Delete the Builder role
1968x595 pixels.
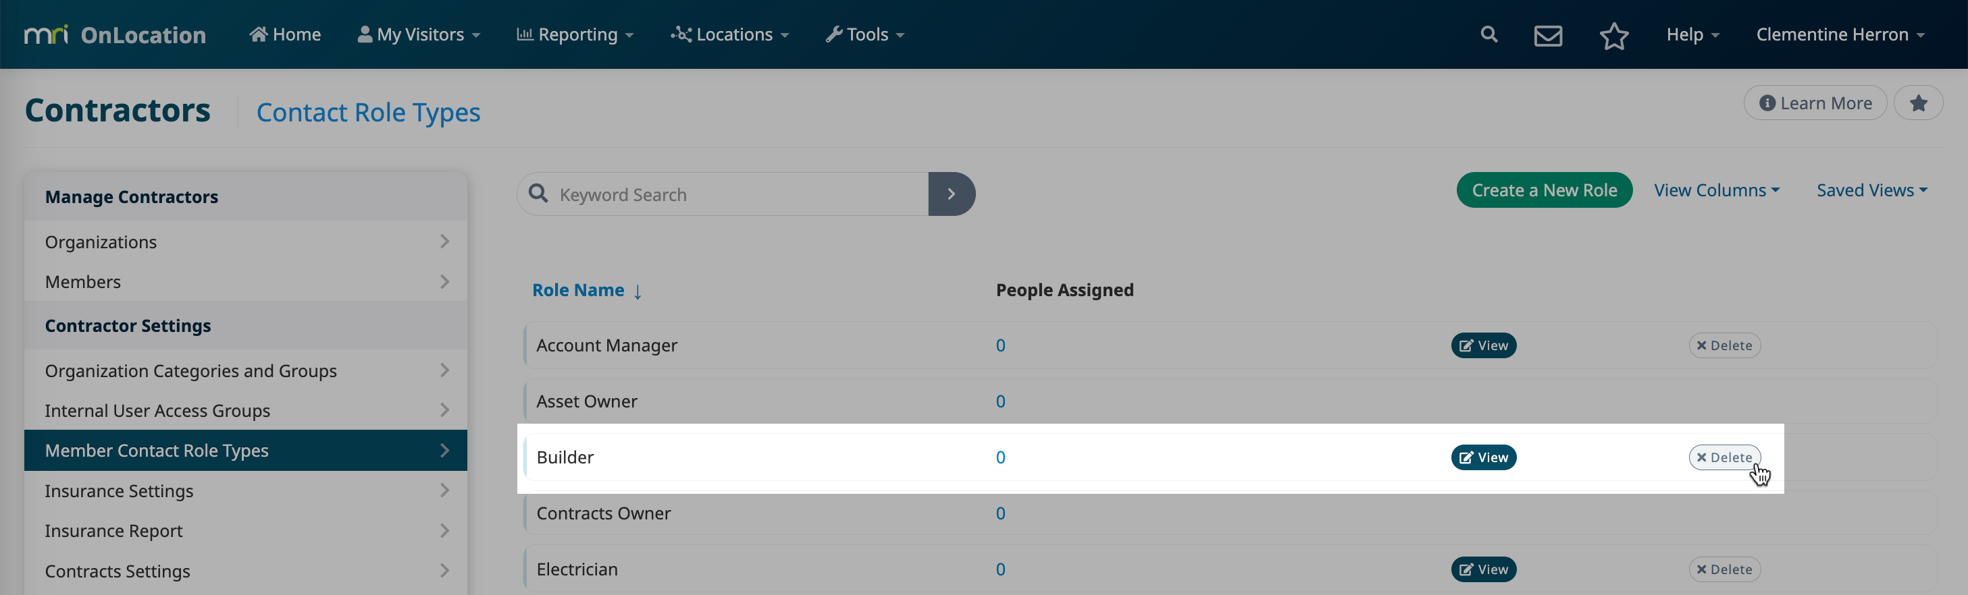1724,457
